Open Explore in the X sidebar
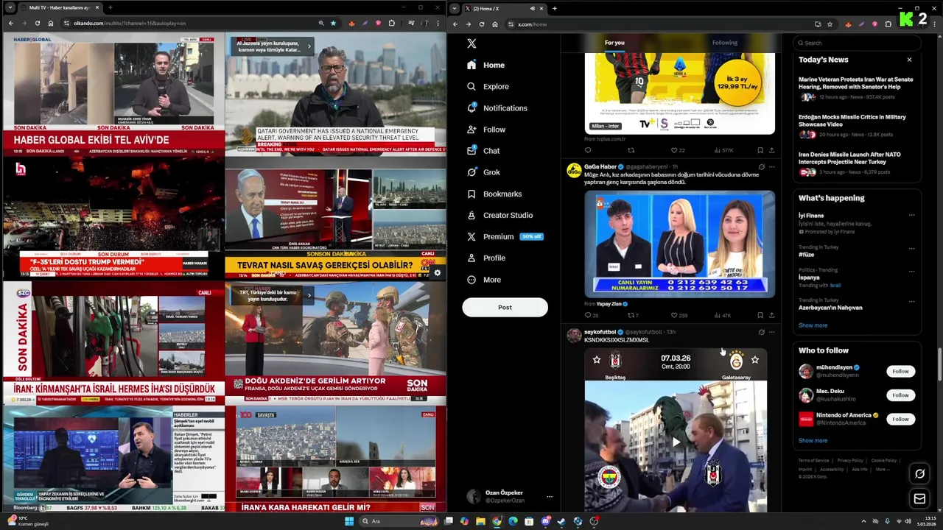The image size is (943, 530). point(488,86)
